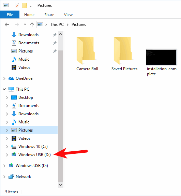Open the recent locations dropdown arrow

(25, 25)
